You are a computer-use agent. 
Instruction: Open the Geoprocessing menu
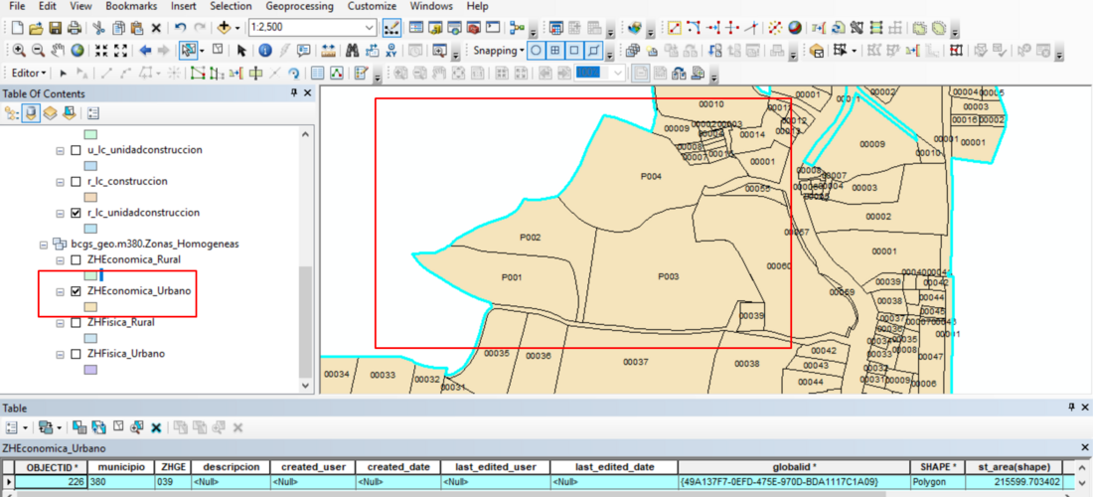301,6
